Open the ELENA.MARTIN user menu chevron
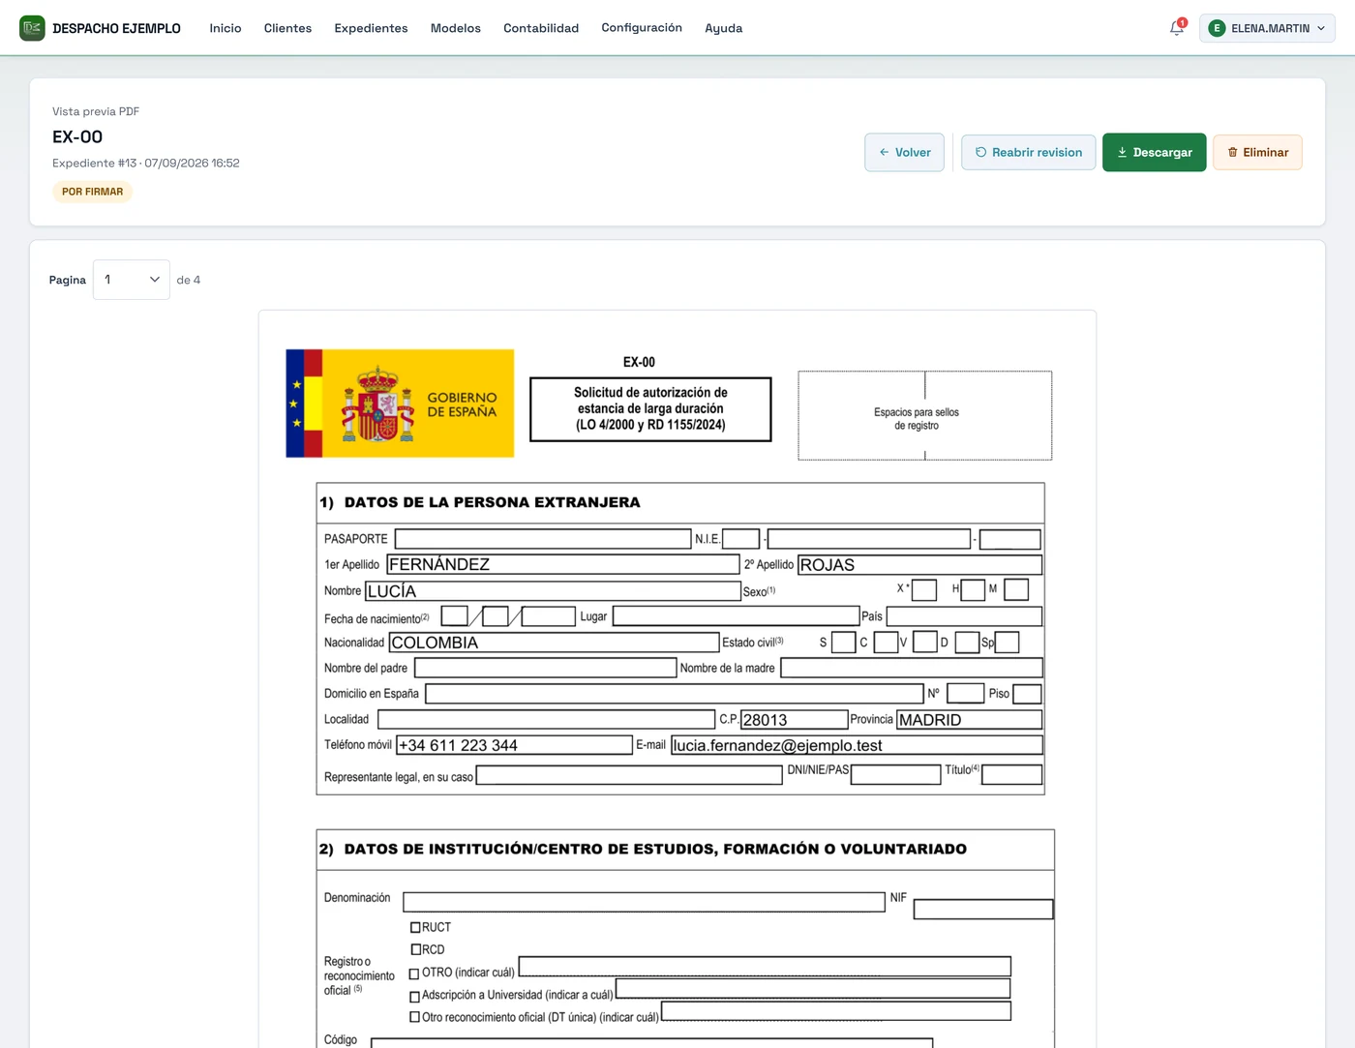This screenshot has width=1355, height=1048. point(1321,28)
